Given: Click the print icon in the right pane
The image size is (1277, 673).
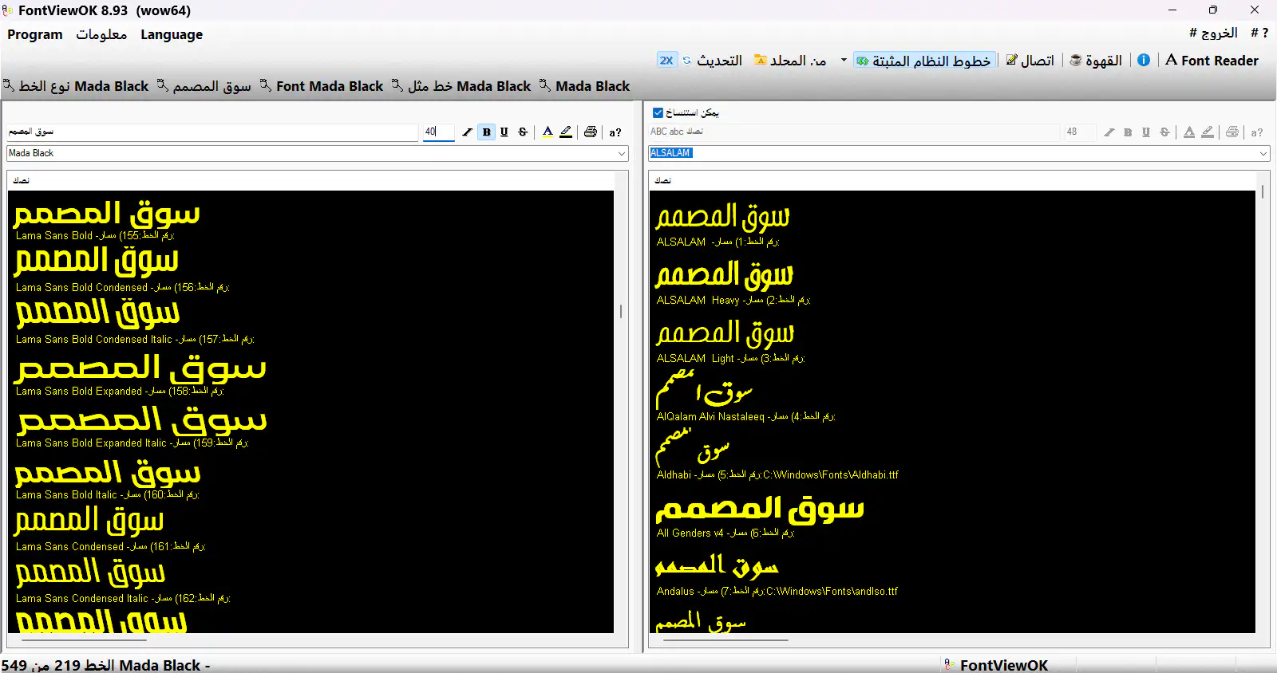Looking at the screenshot, I should point(1232,132).
